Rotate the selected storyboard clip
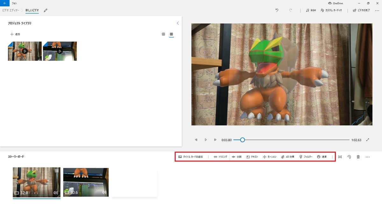Image resolution: width=382 pixels, height=207 pixels. (x=349, y=157)
